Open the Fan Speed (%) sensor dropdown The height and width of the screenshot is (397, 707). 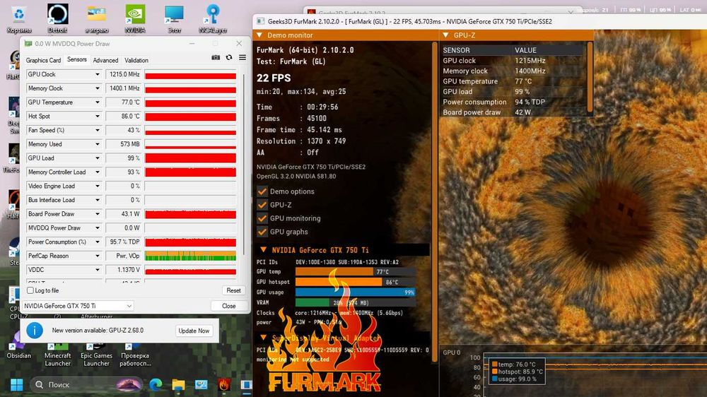click(x=97, y=130)
